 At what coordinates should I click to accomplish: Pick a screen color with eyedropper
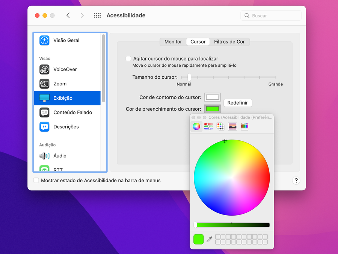(x=210, y=239)
